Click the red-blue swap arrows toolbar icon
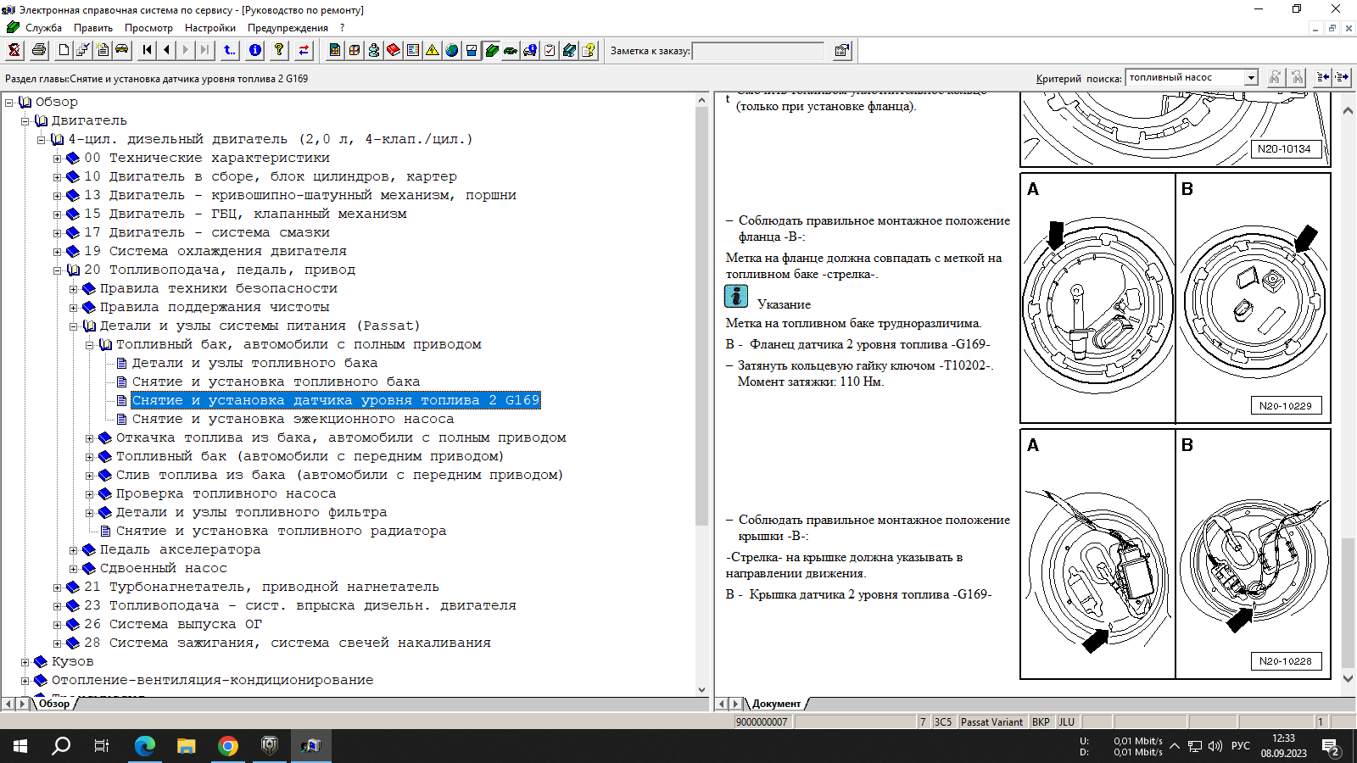The image size is (1357, 763). 304,50
